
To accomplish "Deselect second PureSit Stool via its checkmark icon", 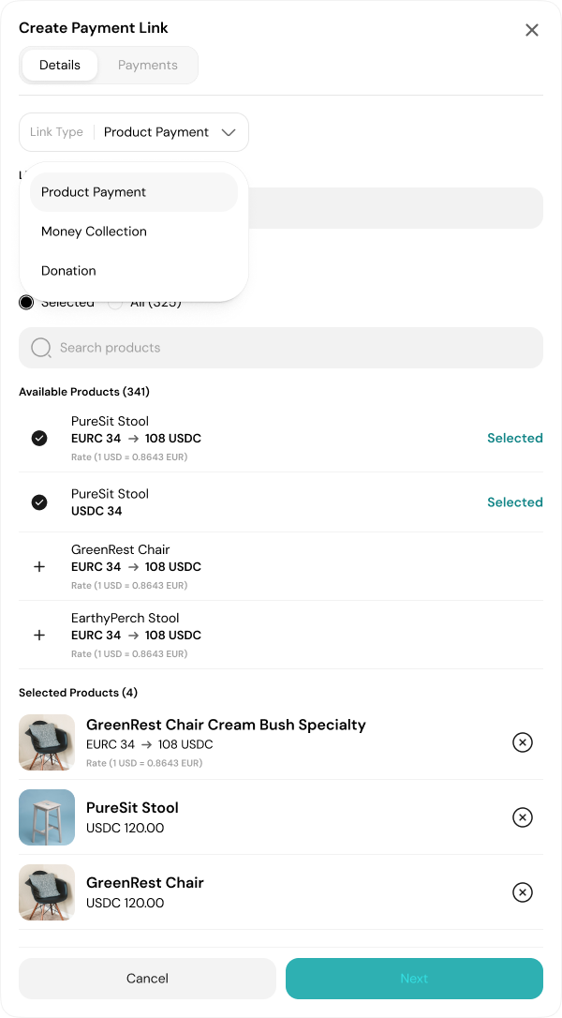I will [38, 502].
